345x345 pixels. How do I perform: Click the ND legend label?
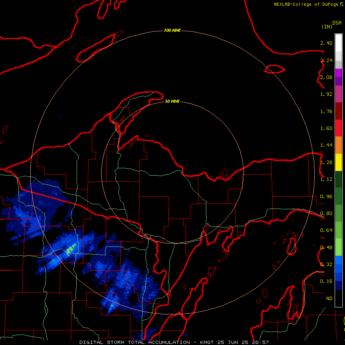[329, 299]
